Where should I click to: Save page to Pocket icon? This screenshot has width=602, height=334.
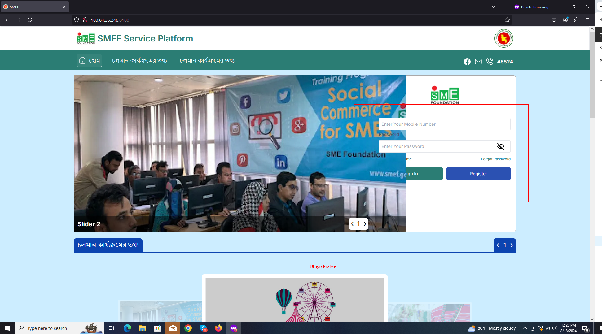pyautogui.click(x=554, y=20)
